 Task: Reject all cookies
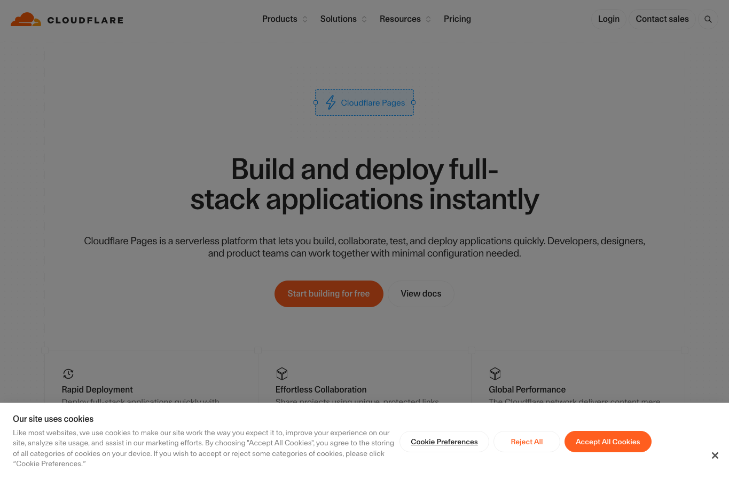click(527, 442)
